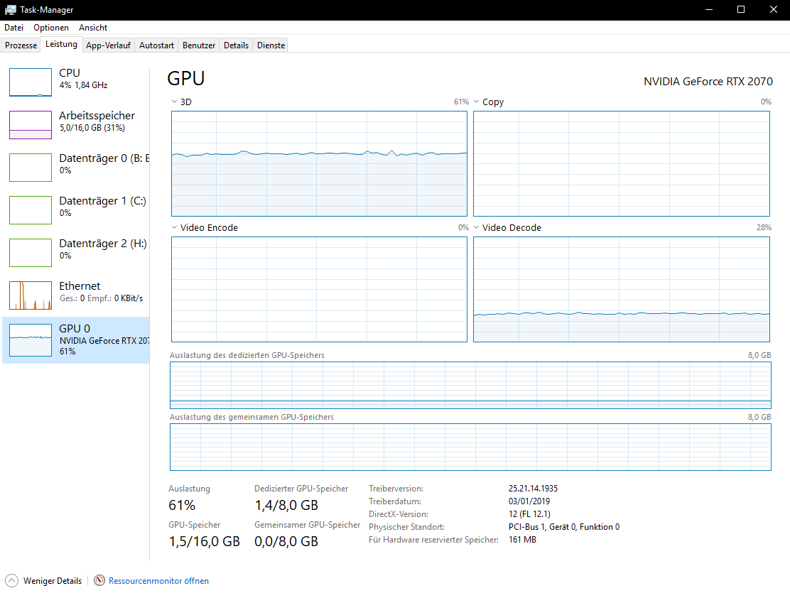Click the DirectX value 12 (FL 12.1)
The width and height of the screenshot is (790, 598).
tap(529, 514)
